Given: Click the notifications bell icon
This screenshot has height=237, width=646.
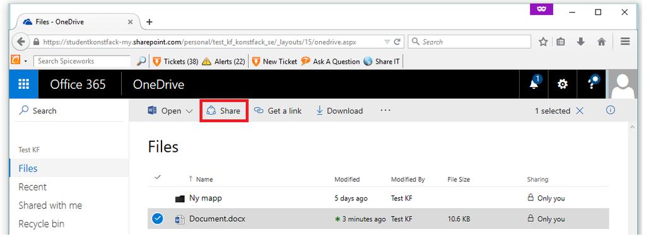Looking at the screenshot, I should tap(534, 84).
